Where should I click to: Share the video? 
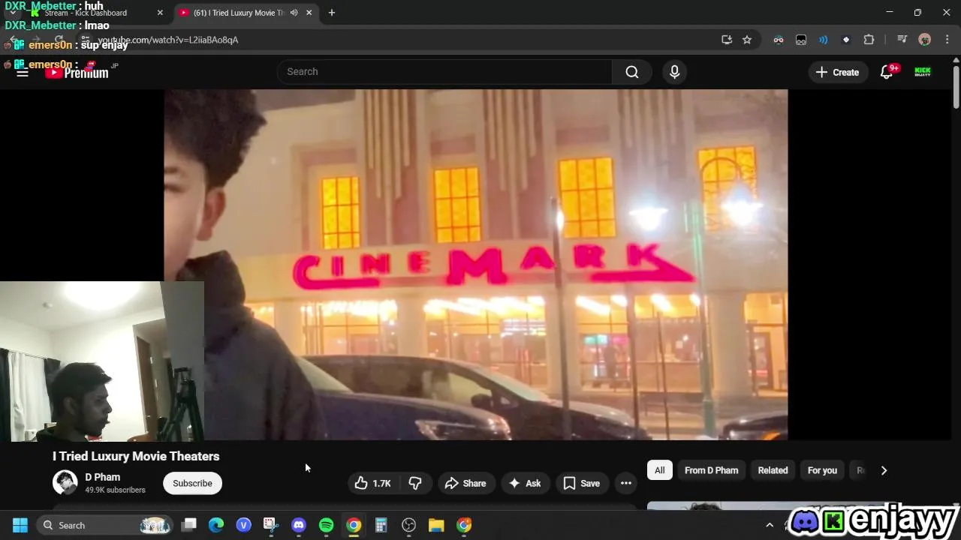[465, 483]
